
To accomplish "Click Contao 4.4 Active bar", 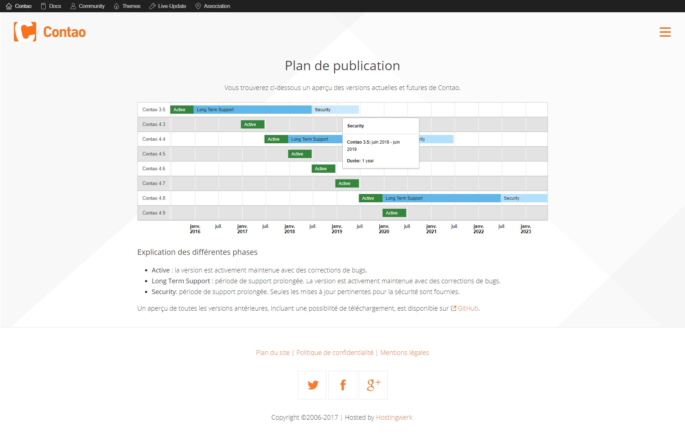I will click(276, 139).
